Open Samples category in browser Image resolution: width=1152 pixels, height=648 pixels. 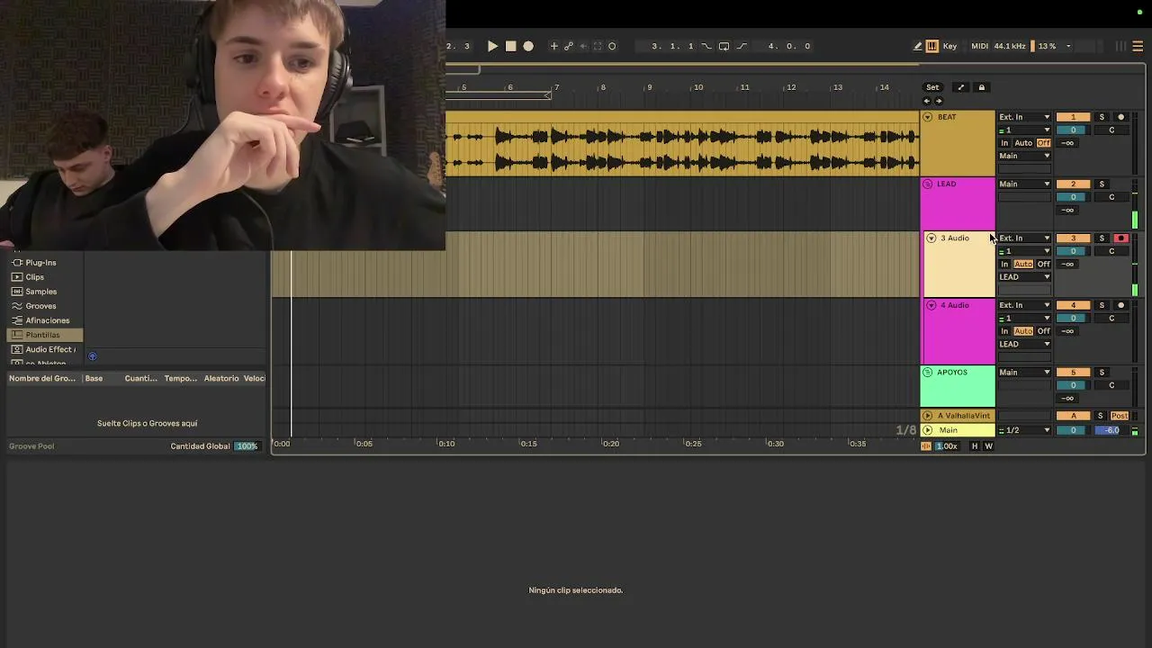(40, 292)
